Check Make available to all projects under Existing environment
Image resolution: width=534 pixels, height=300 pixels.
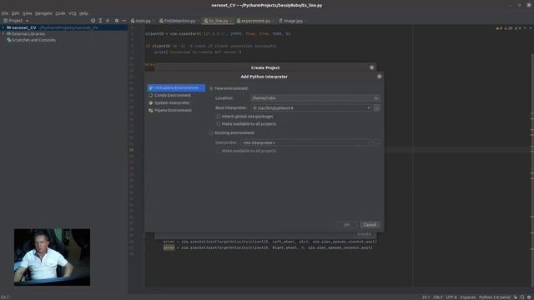click(219, 151)
